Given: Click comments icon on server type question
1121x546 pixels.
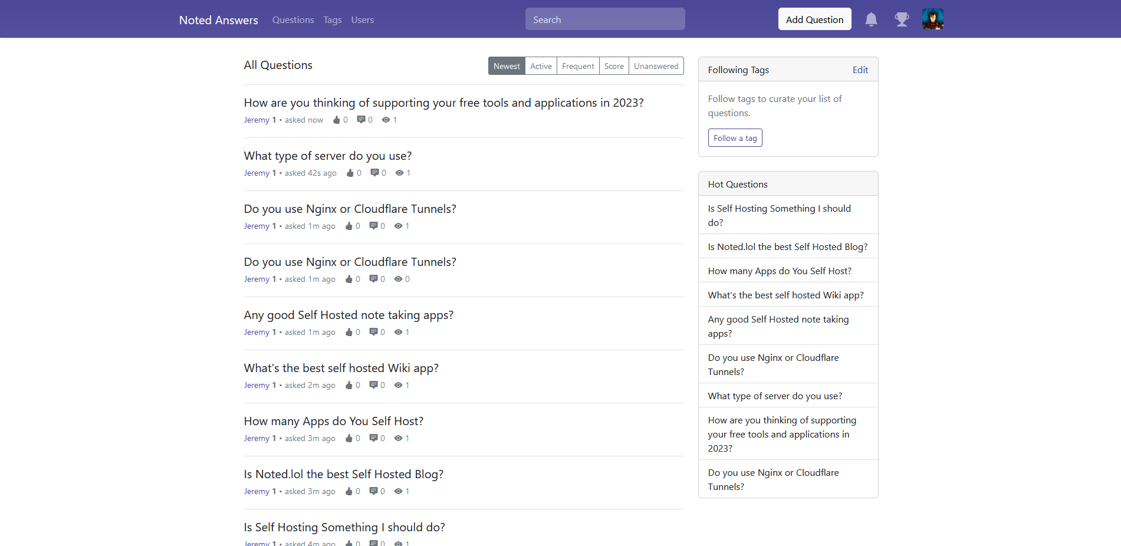Looking at the screenshot, I should tap(374, 173).
